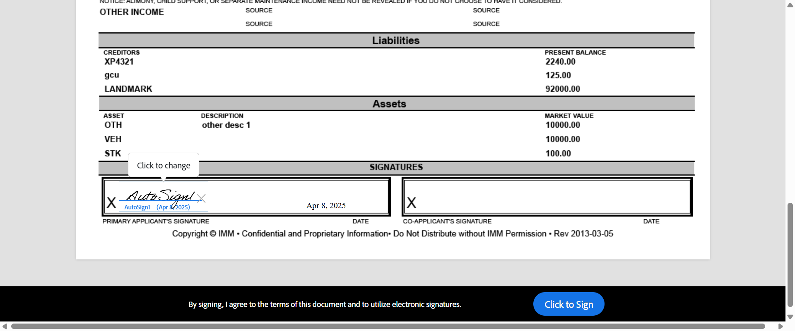
Task: Click the CREDITORS column label
Action: (x=121, y=53)
